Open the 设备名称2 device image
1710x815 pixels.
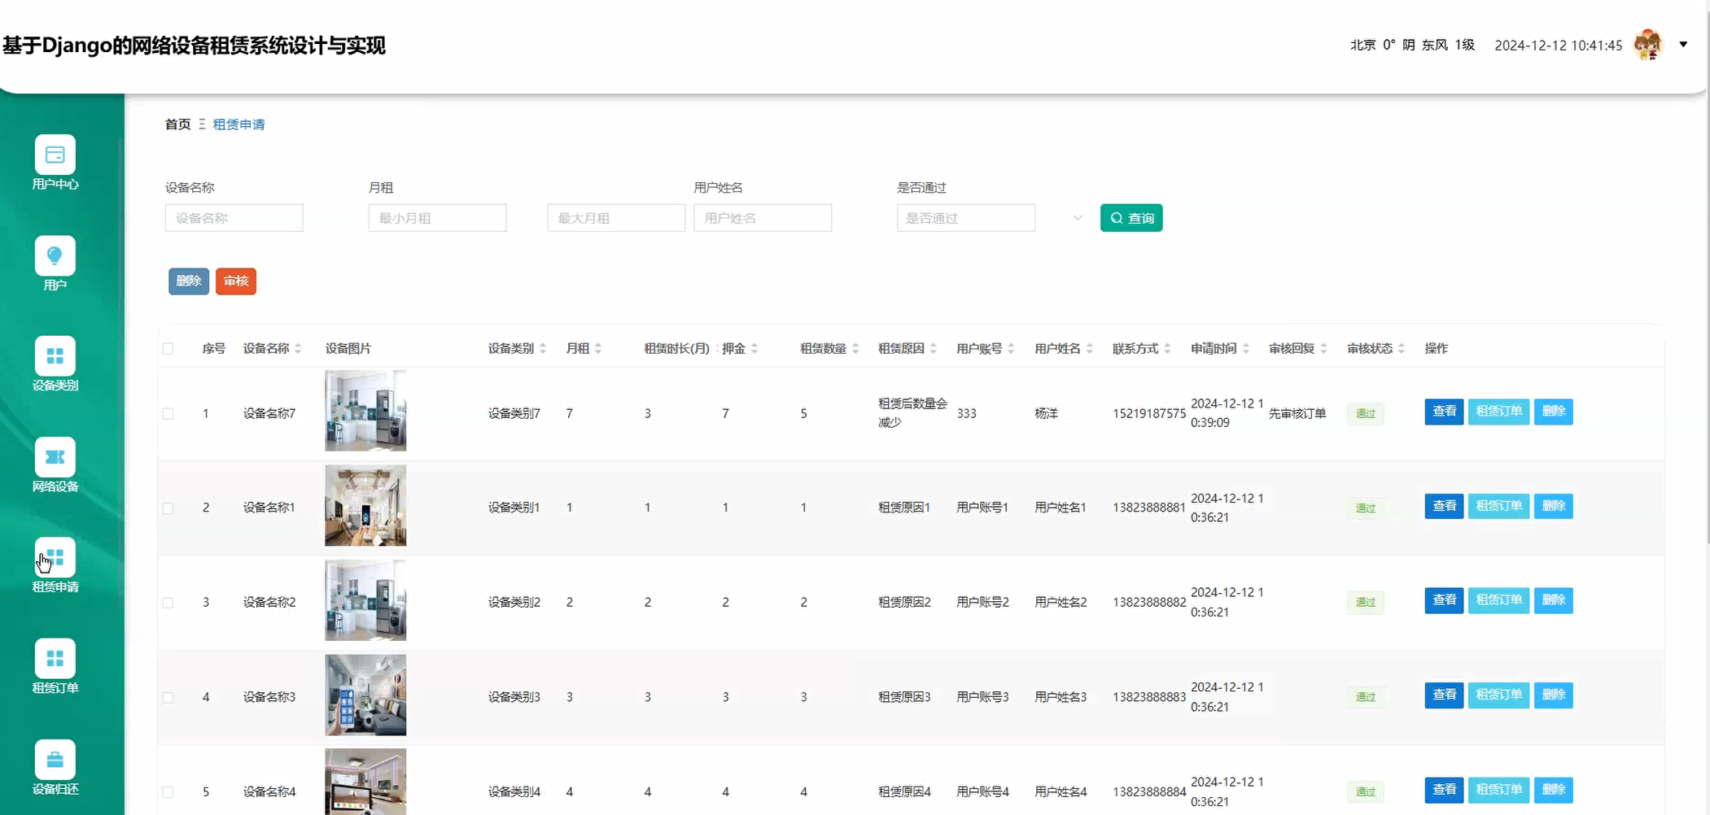pos(365,600)
